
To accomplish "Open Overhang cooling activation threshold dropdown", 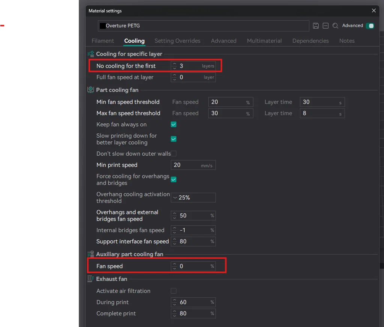I will pos(193,198).
